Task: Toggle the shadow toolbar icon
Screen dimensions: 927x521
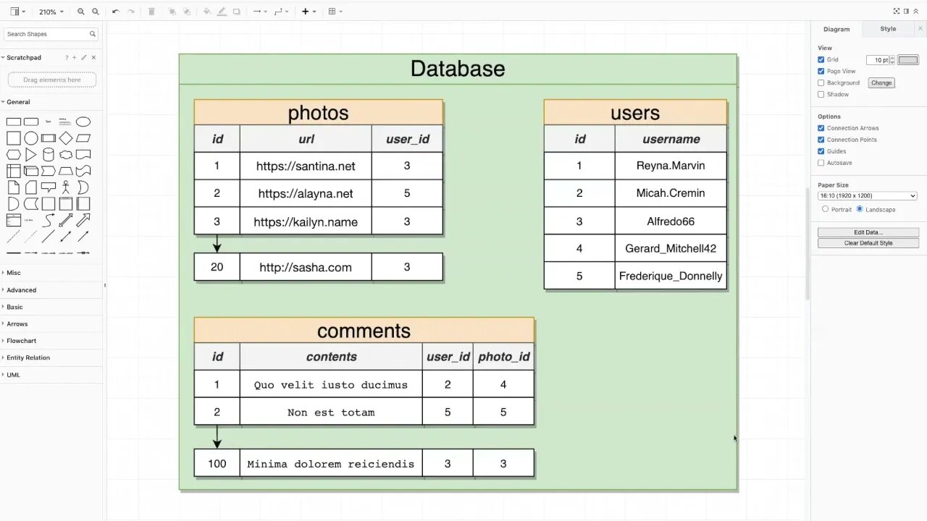Action: (x=237, y=12)
